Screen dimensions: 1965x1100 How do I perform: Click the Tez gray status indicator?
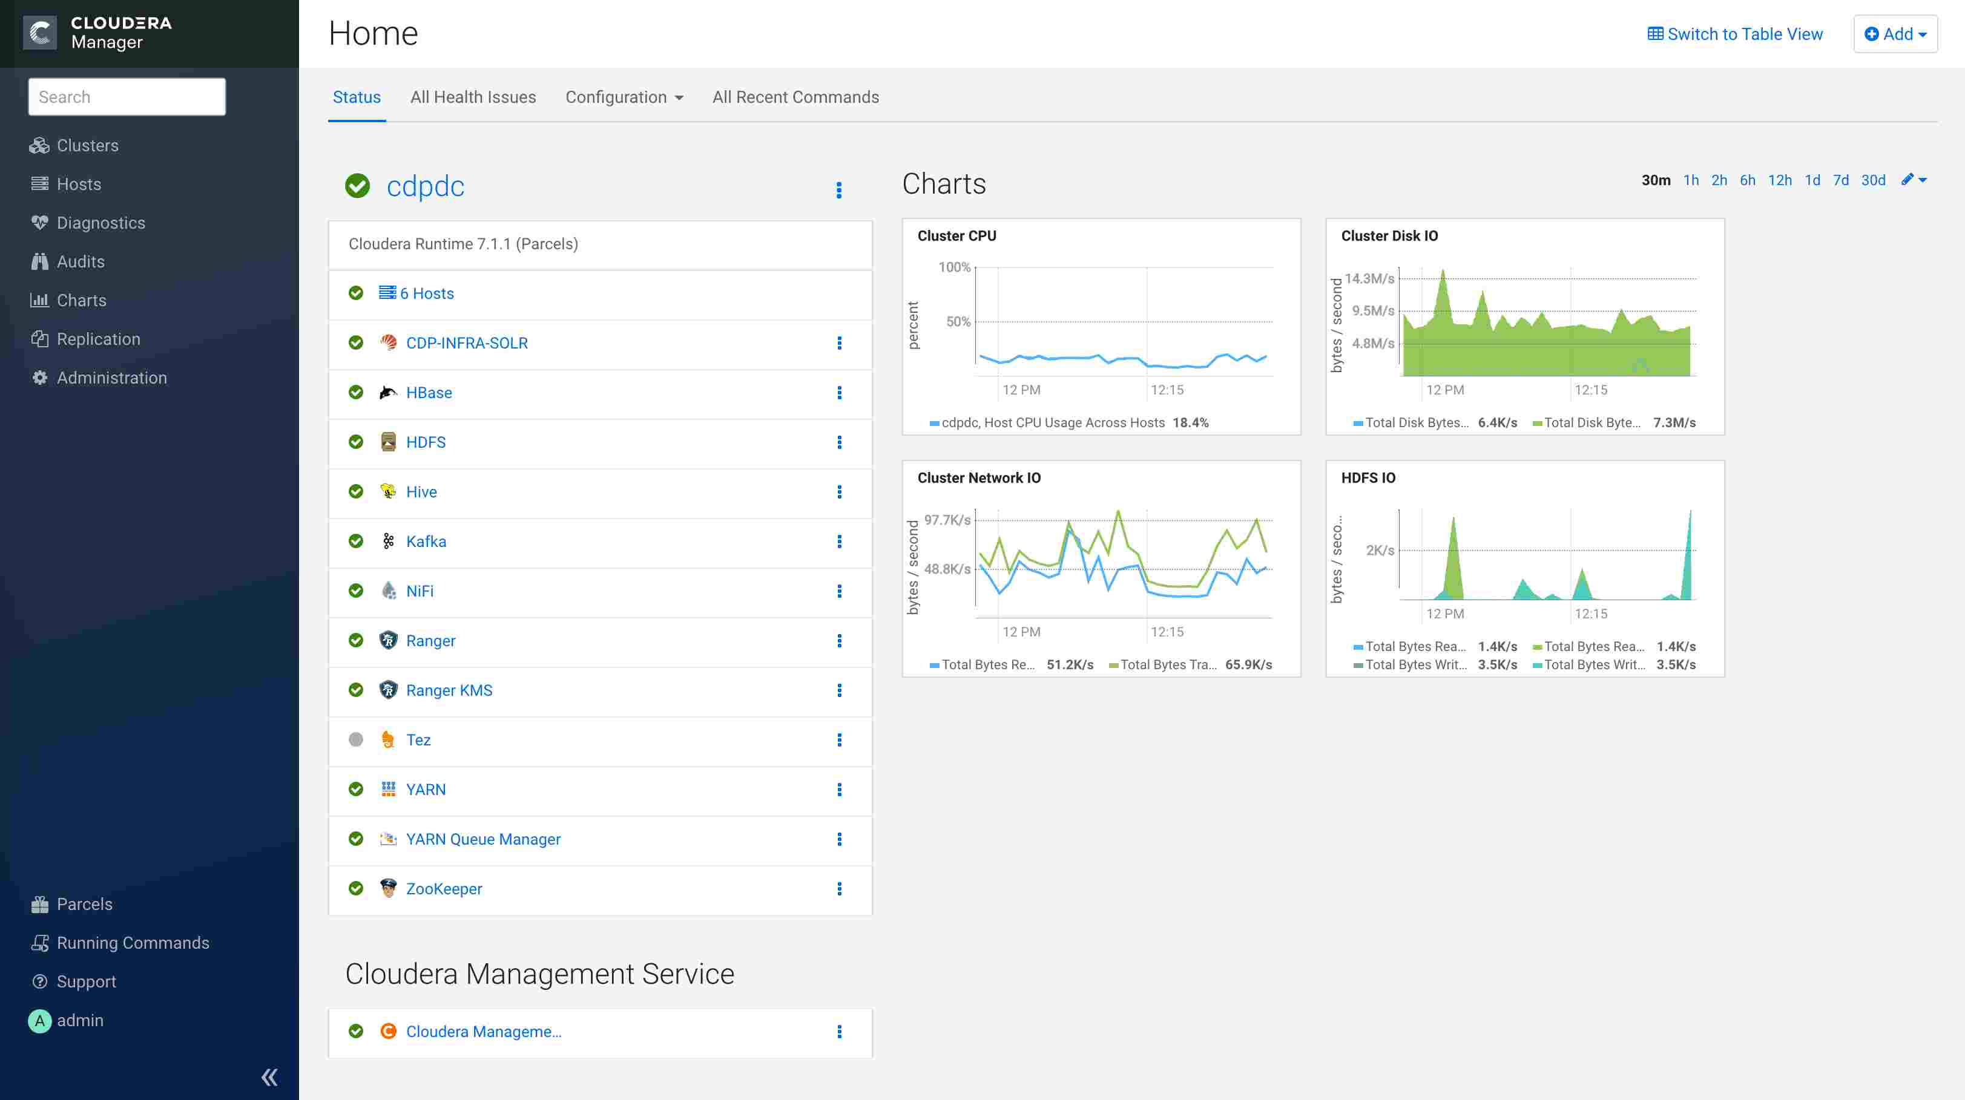click(x=355, y=739)
